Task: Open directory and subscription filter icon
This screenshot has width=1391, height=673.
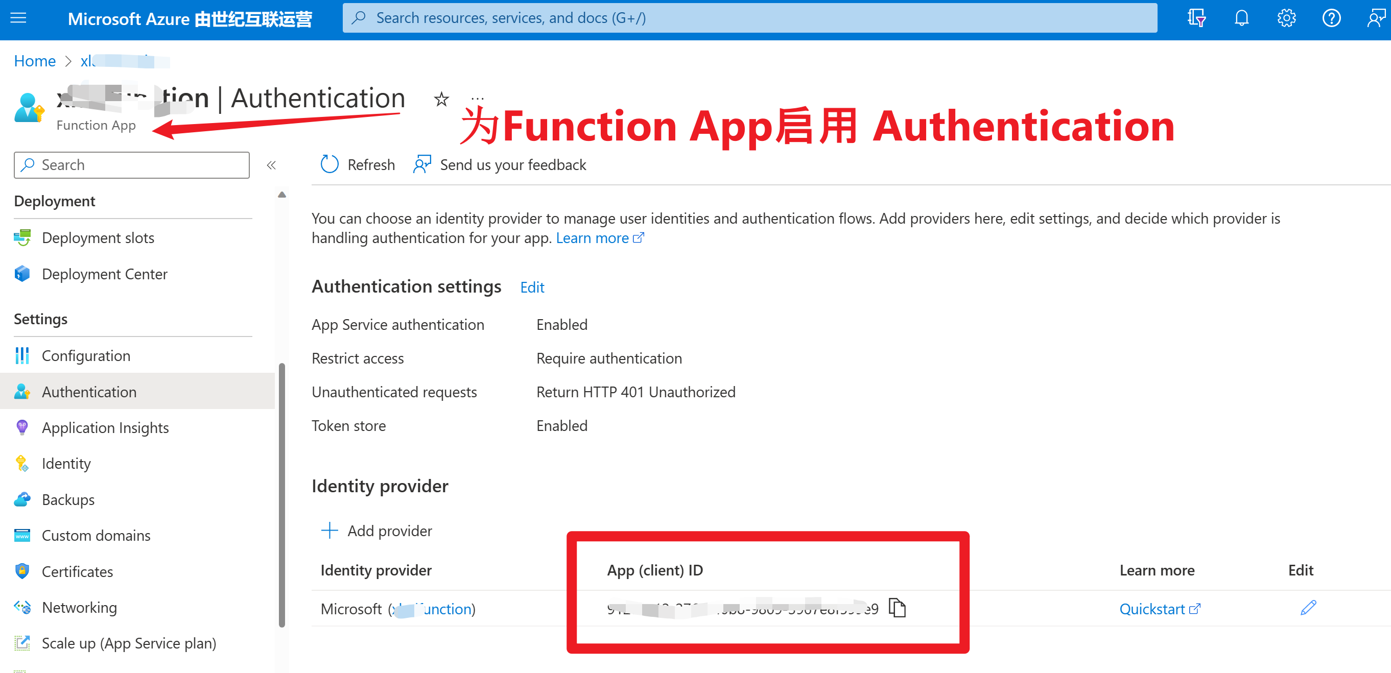Action: (1196, 18)
